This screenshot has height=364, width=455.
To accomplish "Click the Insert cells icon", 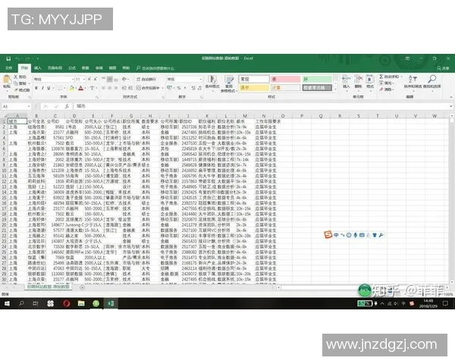I will point(346,79).
